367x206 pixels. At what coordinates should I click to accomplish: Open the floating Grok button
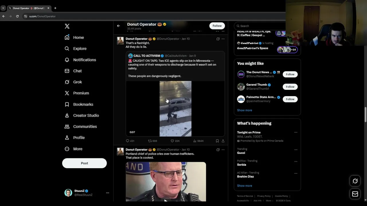click(x=355, y=181)
